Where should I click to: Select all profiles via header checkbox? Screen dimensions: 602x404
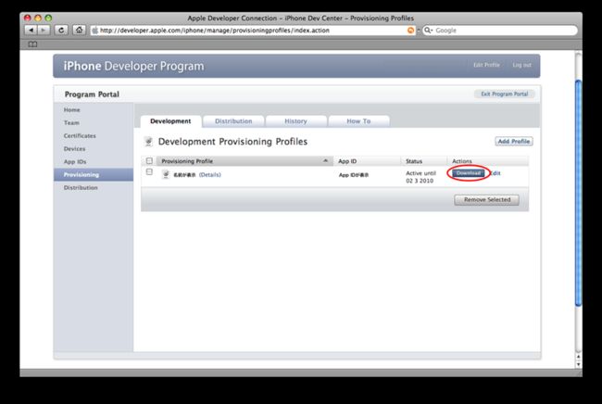149,161
